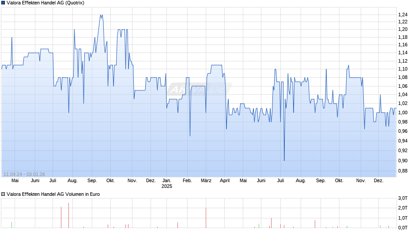Click the green volume bar near Mai 2024
Viewport: 415px width, 232px height.
click(11, 225)
